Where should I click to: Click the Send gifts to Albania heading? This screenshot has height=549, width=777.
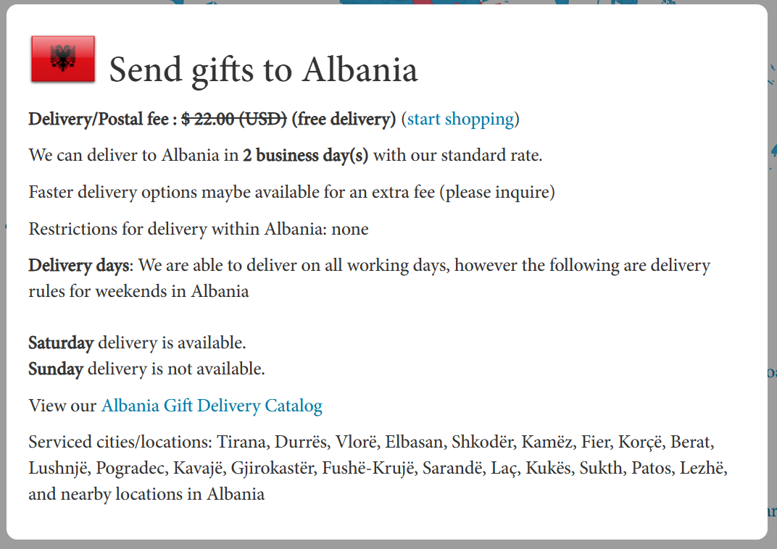(x=263, y=70)
